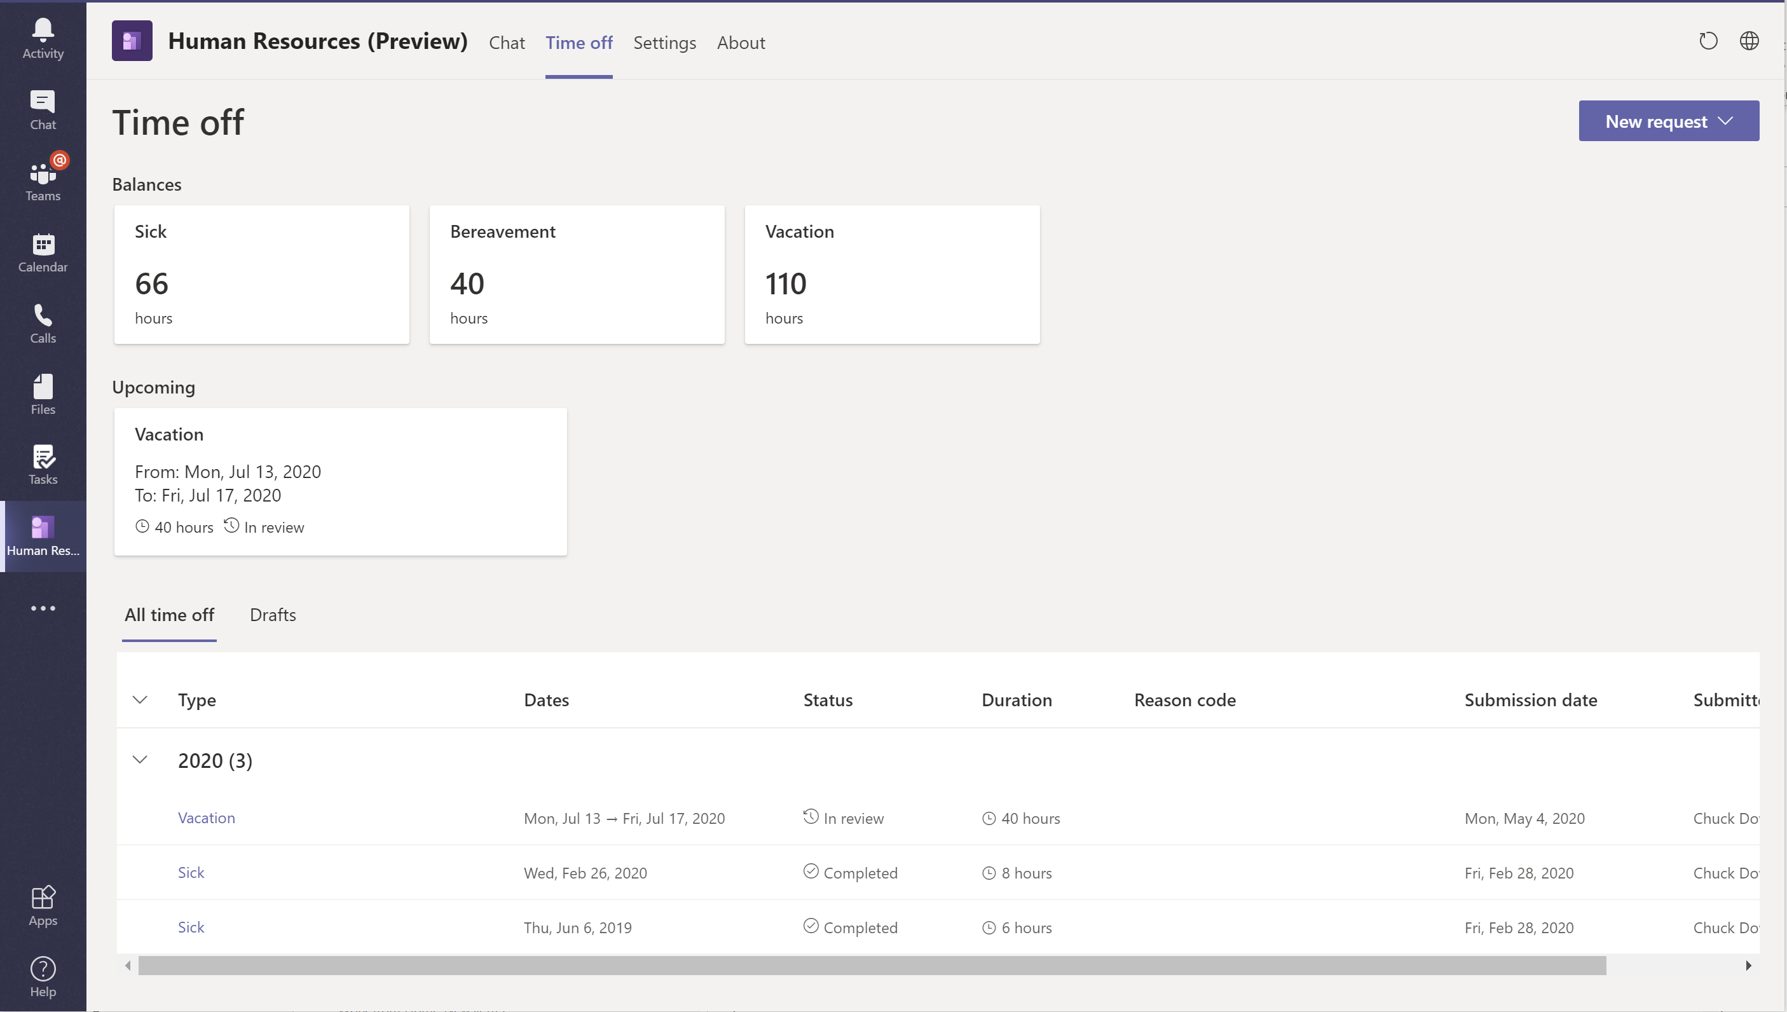Click the Sick Feb 26 entry link

point(190,871)
